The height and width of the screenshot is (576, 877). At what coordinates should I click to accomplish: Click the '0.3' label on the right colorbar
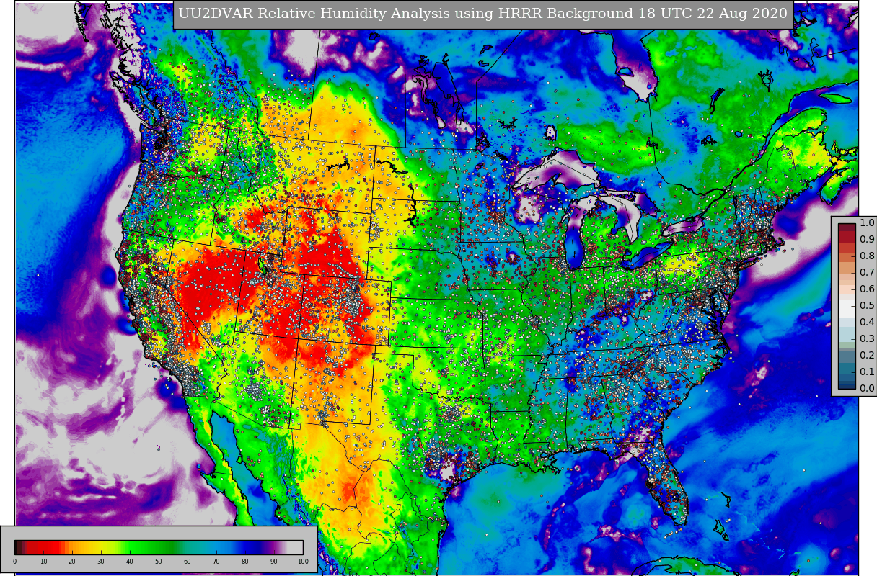(867, 338)
